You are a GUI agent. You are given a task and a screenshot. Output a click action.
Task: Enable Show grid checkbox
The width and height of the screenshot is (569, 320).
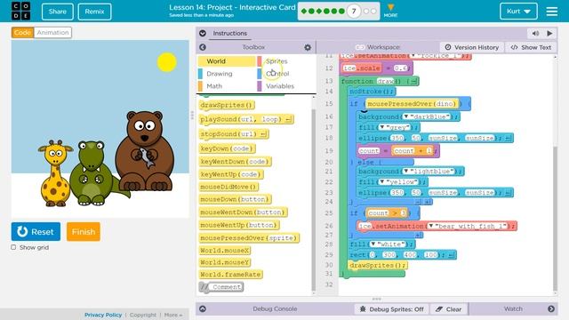[x=13, y=247]
